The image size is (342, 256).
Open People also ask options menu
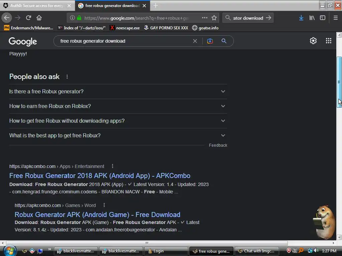pyautogui.click(x=67, y=77)
